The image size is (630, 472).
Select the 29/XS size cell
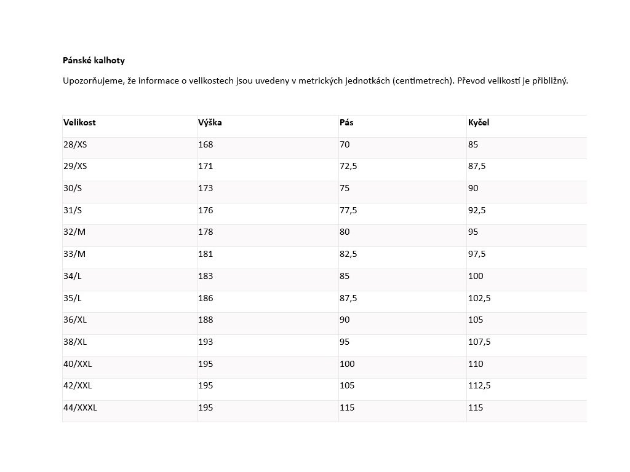click(75, 166)
